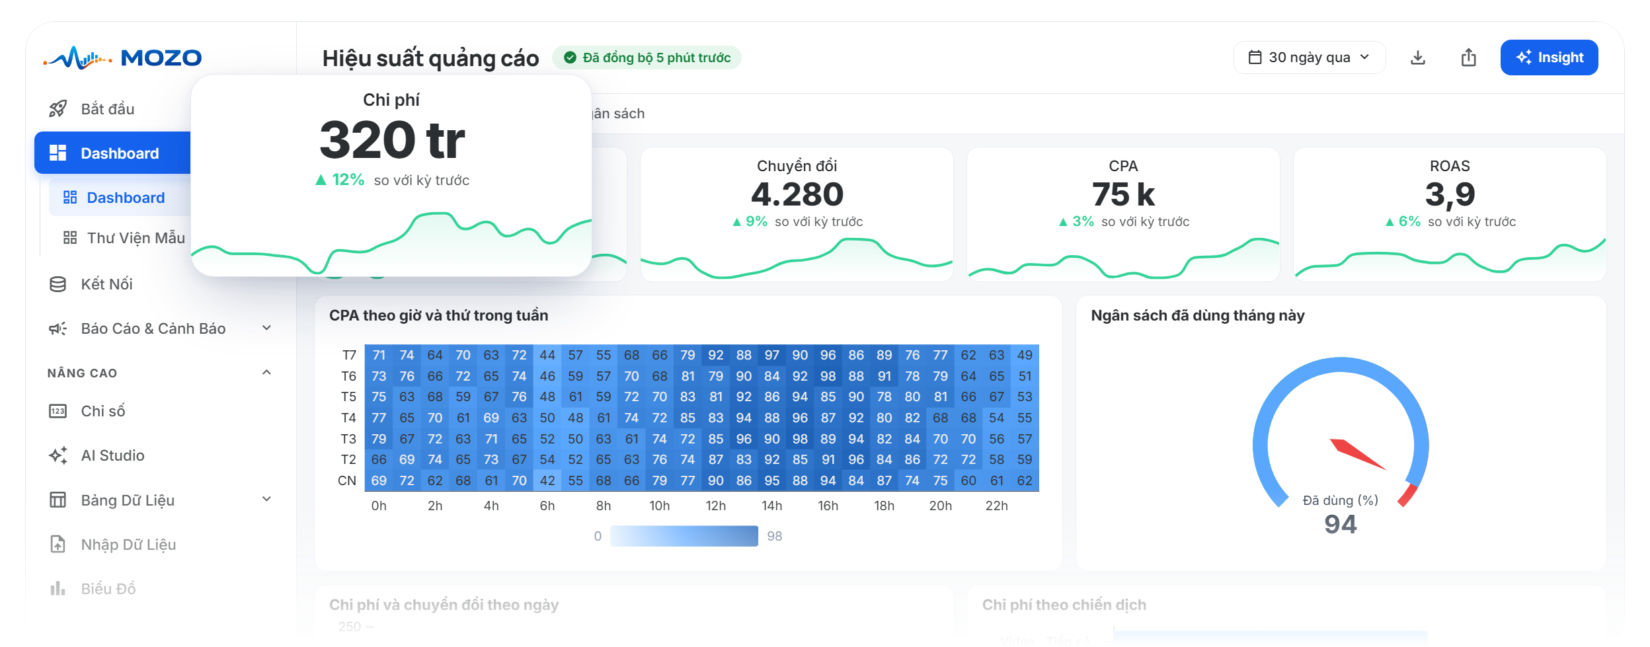
Task: Click the grid icon of blue Dashboard item
Action: click(58, 153)
